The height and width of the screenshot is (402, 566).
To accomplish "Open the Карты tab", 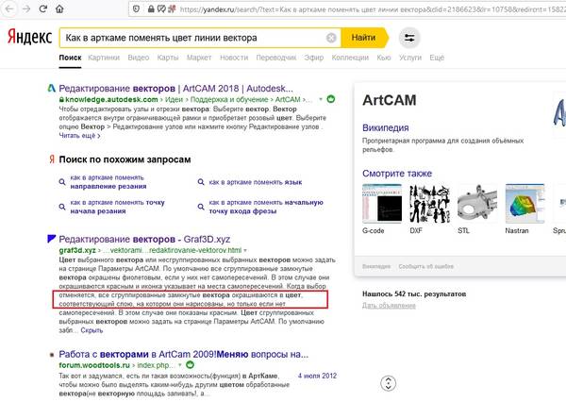I will [168, 58].
